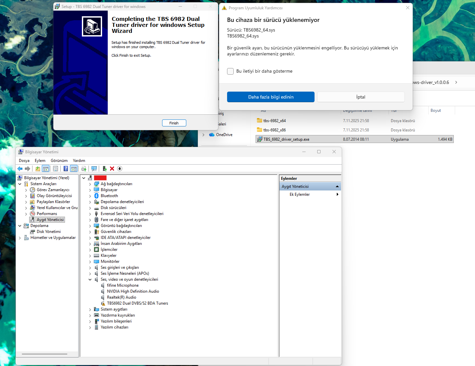Click the TBS_6982_driver_setup.exe installer icon
Viewport: 475px width, 366px height.
click(x=260, y=139)
